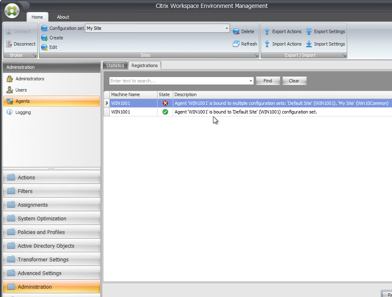Image resolution: width=392 pixels, height=297 pixels.
Task: Sort by the State column header
Action: pyautogui.click(x=165, y=94)
